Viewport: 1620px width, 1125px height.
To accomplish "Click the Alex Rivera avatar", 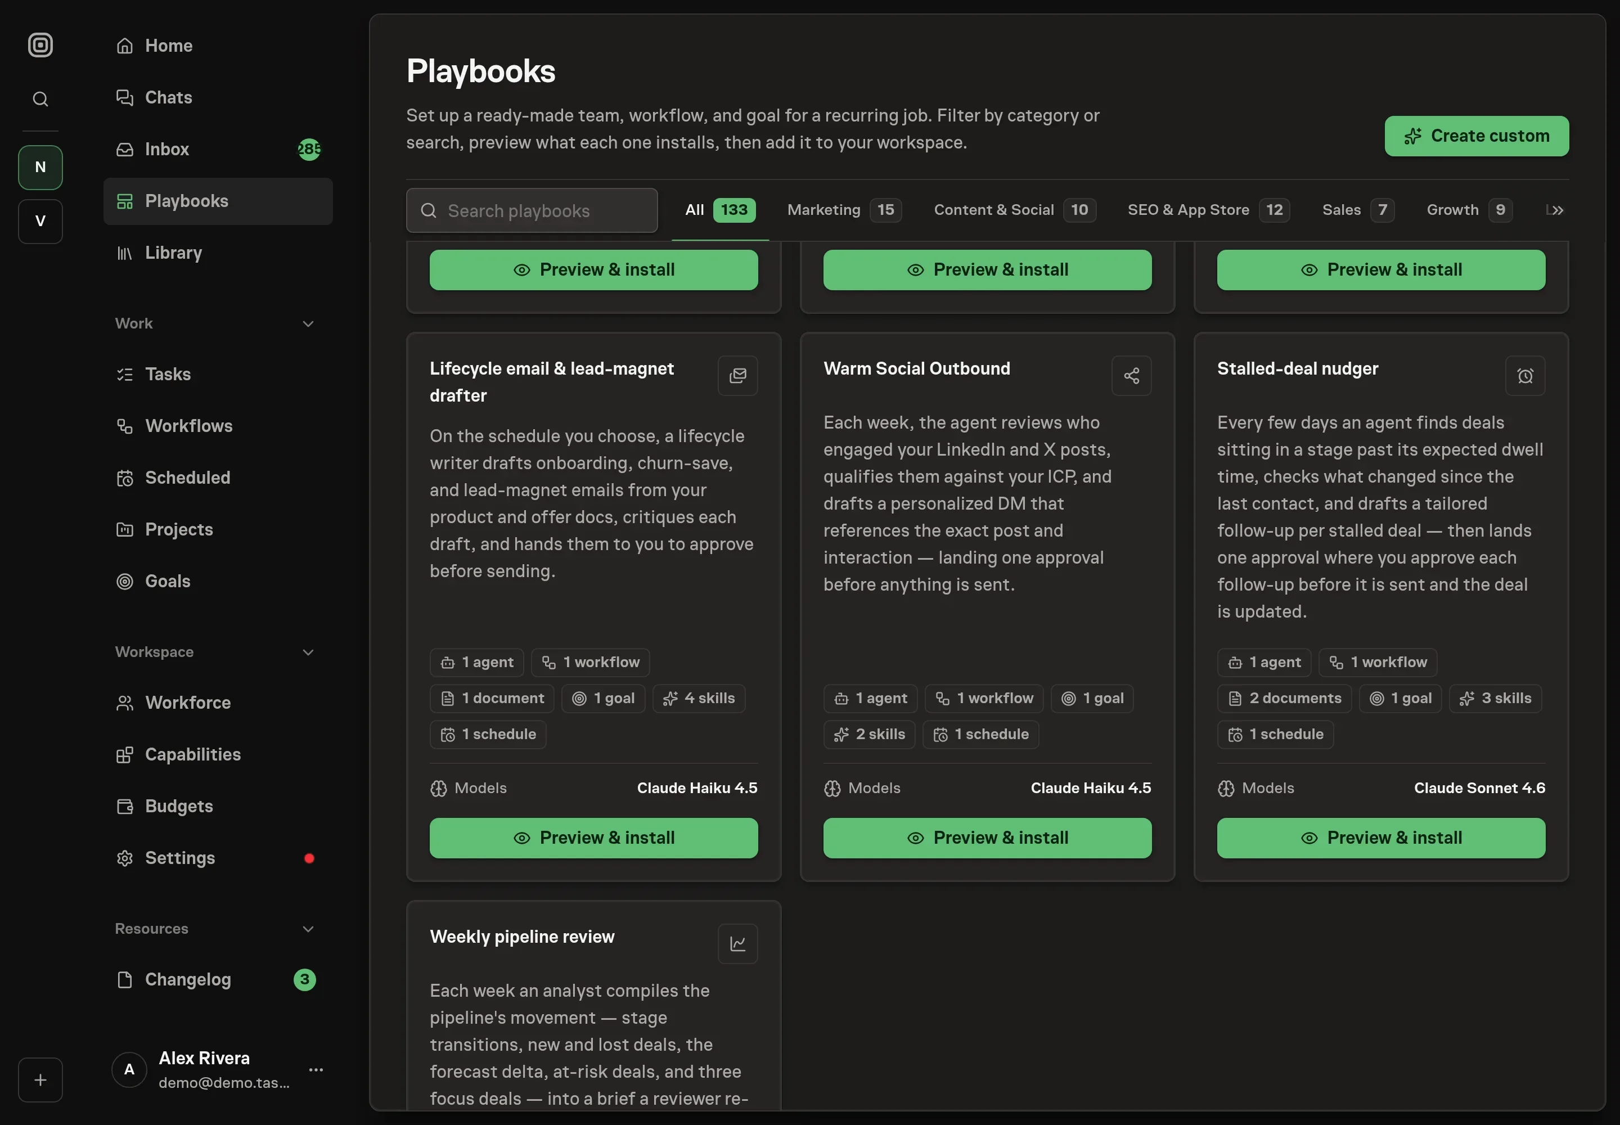I will 129,1069.
